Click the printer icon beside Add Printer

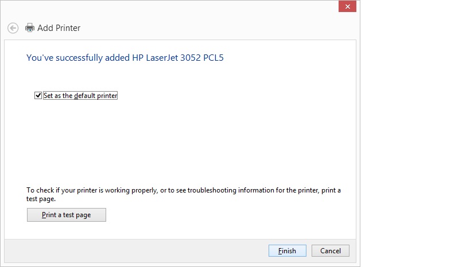30,28
